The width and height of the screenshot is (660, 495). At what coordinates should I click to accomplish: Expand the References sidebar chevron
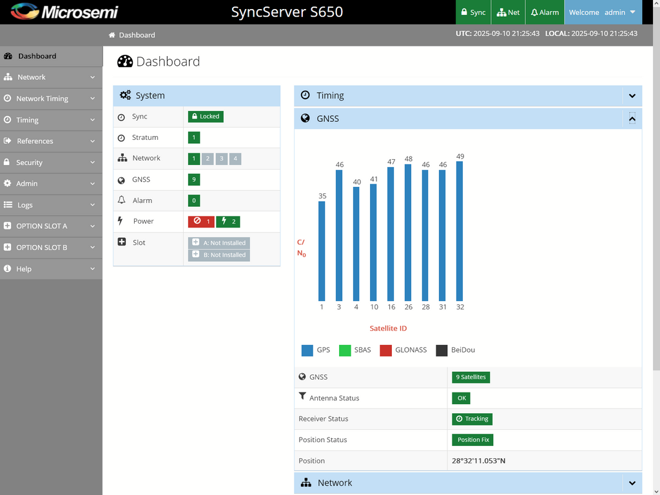(93, 141)
